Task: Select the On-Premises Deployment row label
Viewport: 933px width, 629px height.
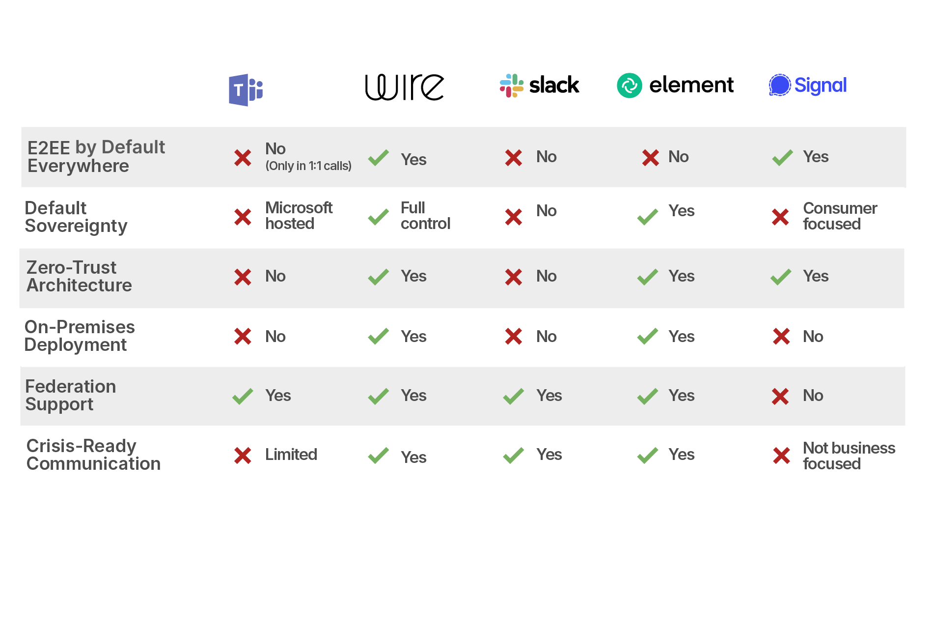Action: click(80, 336)
